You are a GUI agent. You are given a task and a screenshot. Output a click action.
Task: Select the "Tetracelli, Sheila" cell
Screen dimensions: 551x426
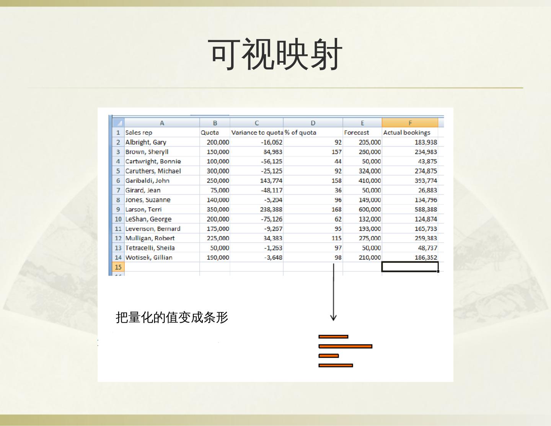(x=162, y=248)
